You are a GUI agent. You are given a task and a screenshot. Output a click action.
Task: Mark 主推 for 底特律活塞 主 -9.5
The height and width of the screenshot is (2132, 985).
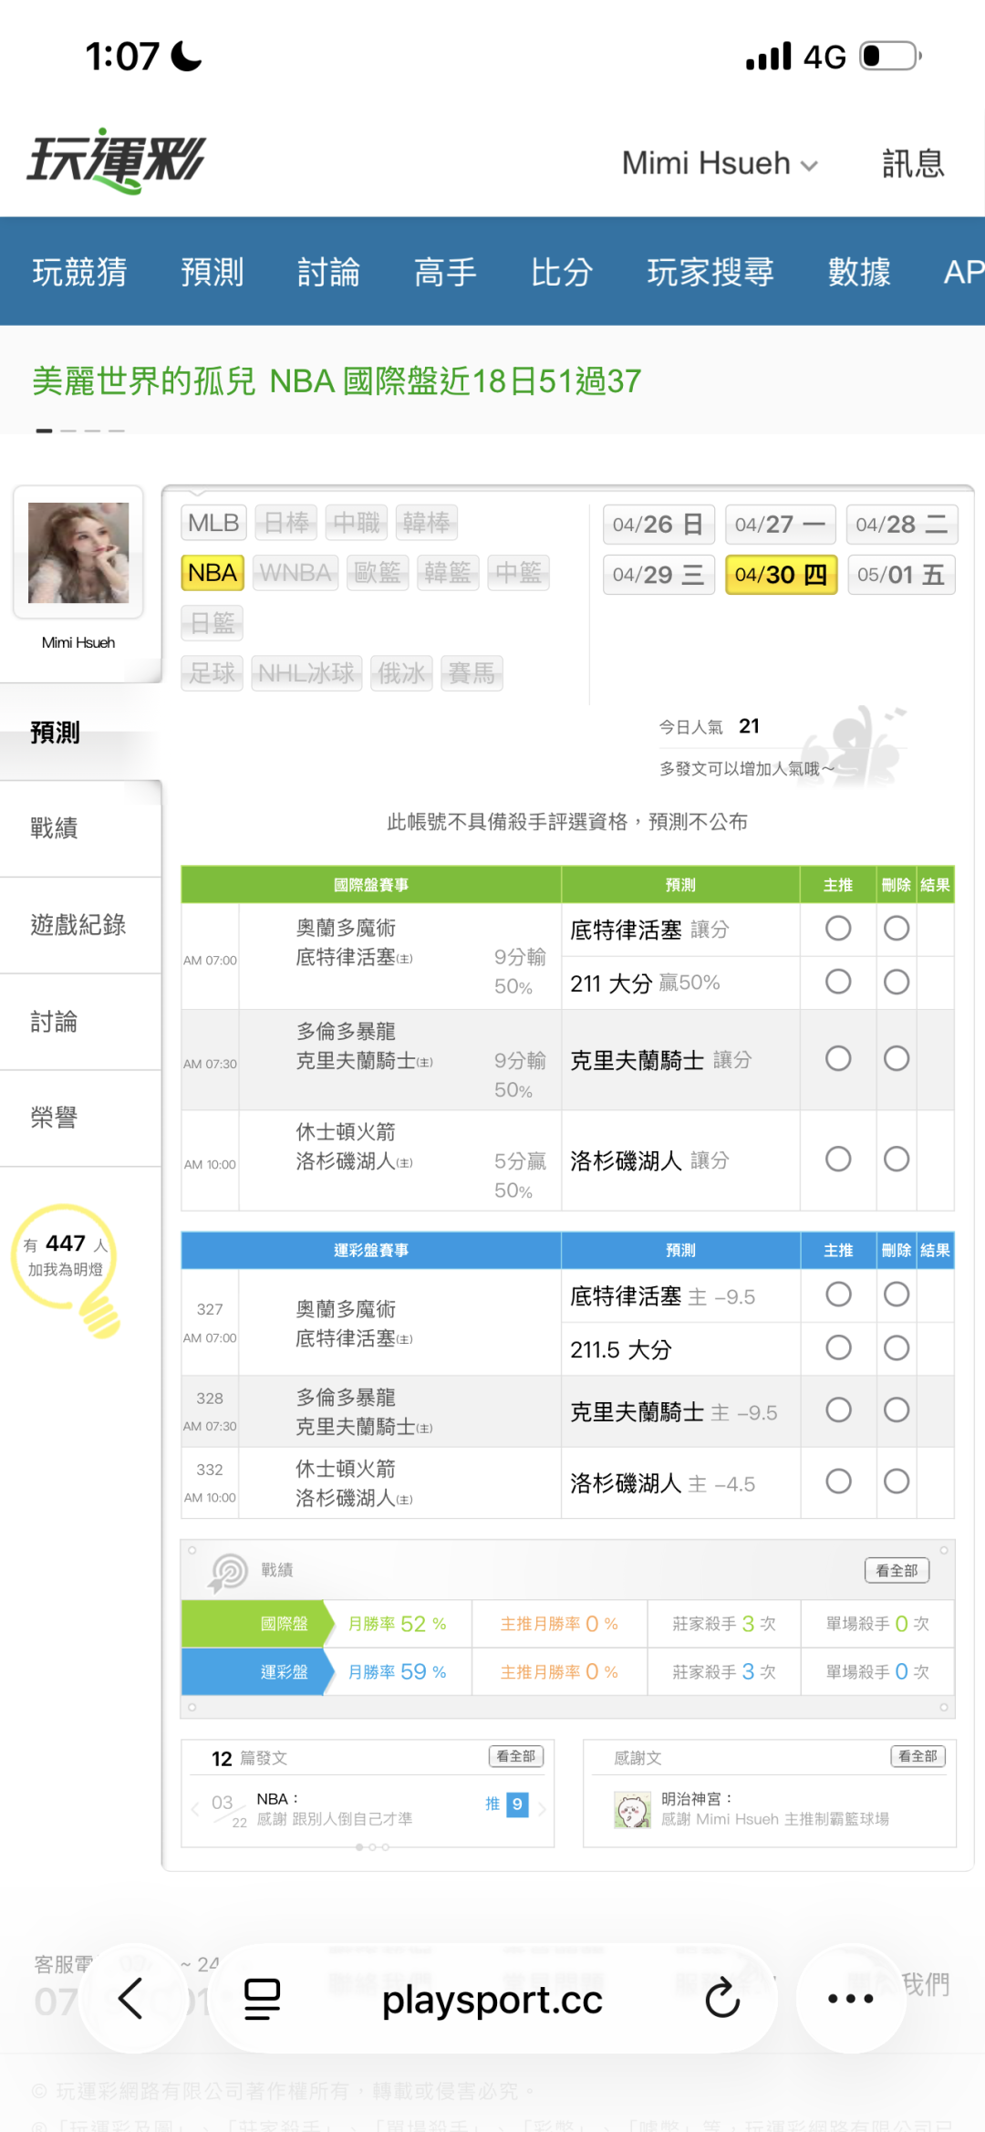point(838,1295)
